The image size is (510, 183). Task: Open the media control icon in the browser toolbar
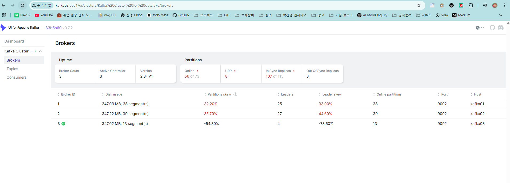pos(485,5)
